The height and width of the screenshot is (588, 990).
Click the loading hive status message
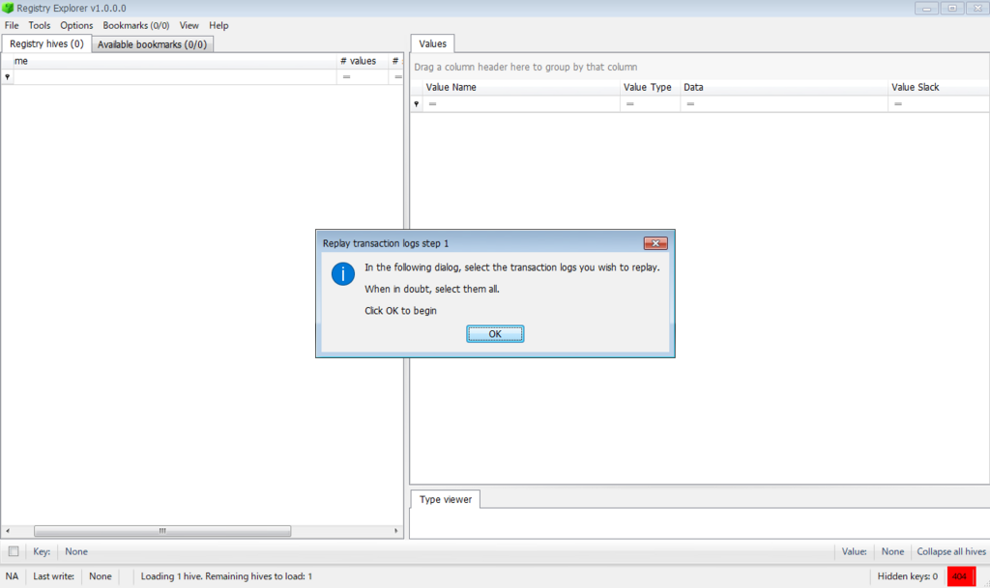click(x=226, y=576)
